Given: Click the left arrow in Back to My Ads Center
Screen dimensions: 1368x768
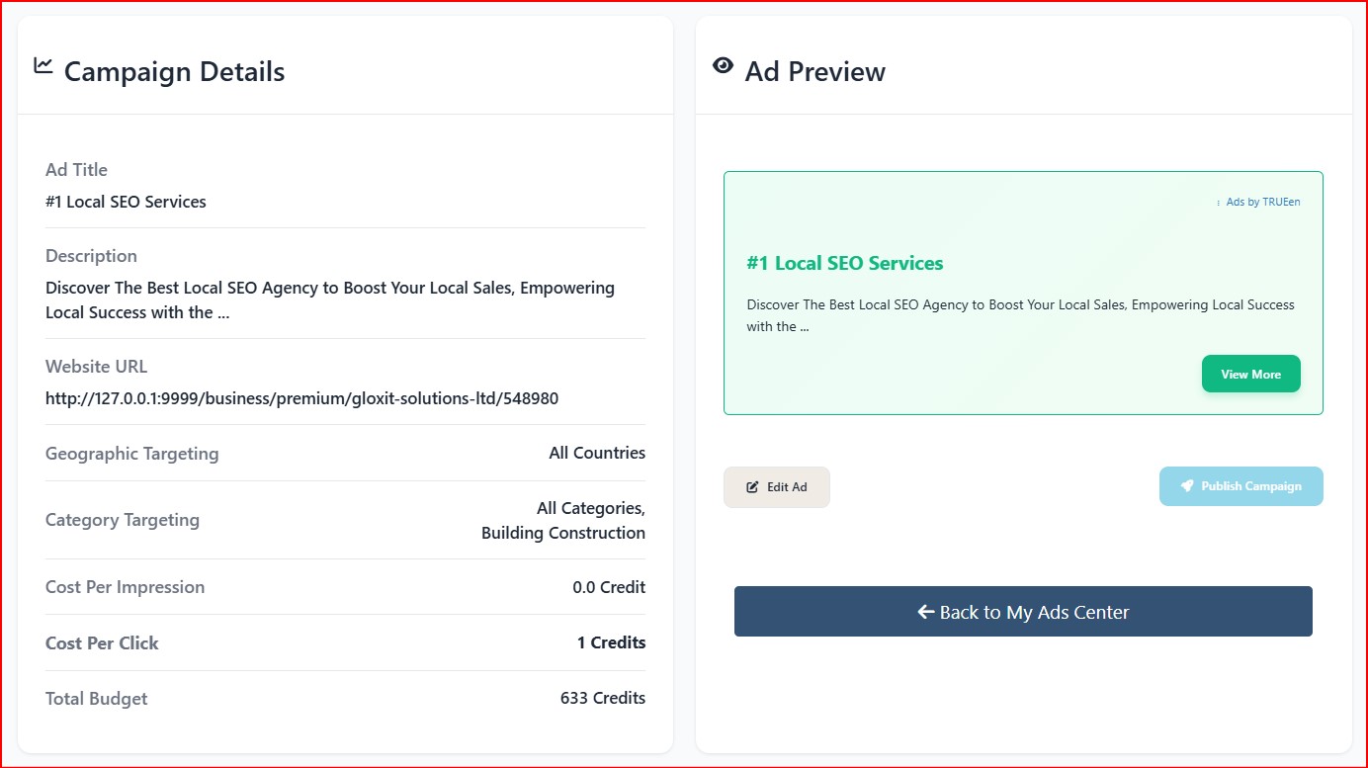Looking at the screenshot, I should [x=925, y=611].
